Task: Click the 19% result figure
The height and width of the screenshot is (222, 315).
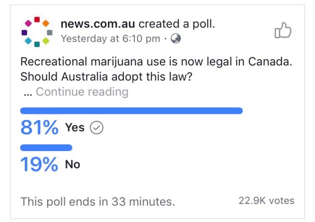Action: 39,164
